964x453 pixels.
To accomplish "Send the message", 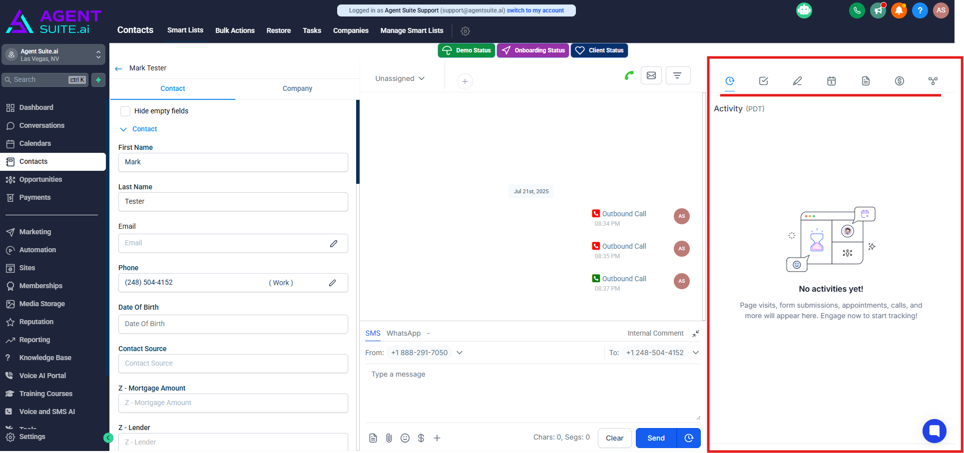I will pos(656,438).
